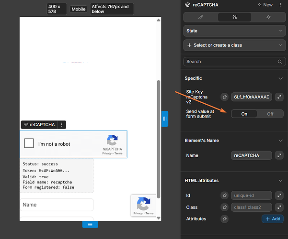Expand the Site Key field editor
288x239 pixels.
coord(279,97)
